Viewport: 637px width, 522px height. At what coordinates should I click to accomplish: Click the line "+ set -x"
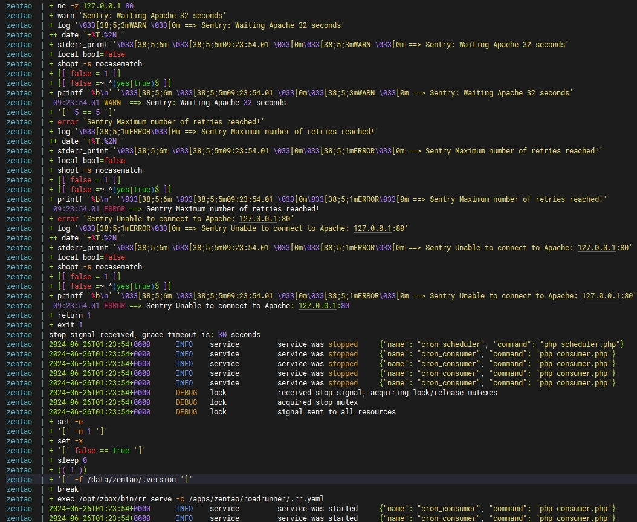click(66, 441)
